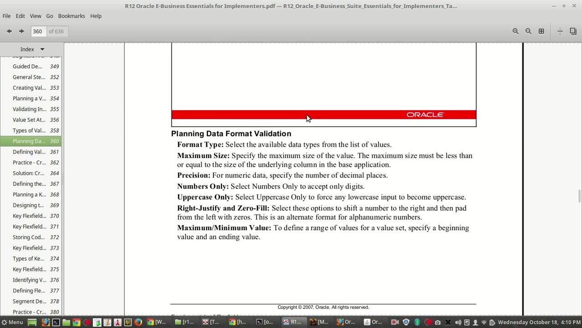Screen dimensions: 582x328
Task: Switch to '[r1...' folder window in taskbar
Action: pos(185,322)
